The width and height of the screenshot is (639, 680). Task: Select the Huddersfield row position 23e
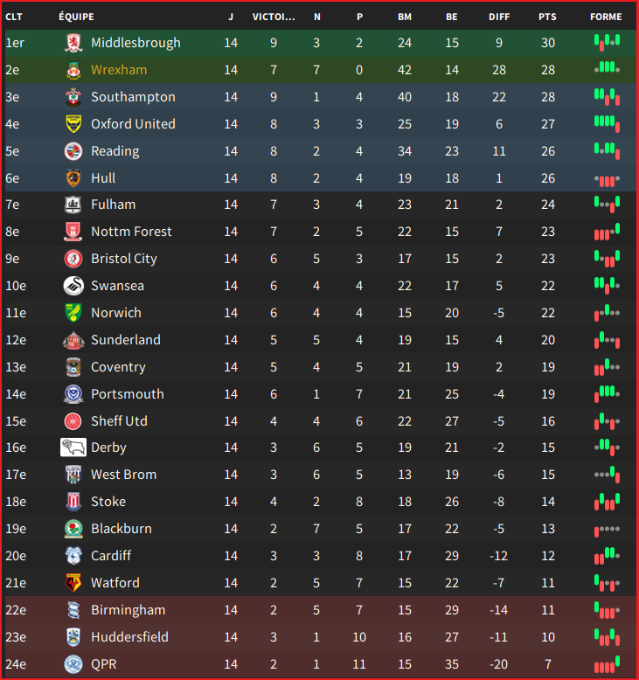16,637
